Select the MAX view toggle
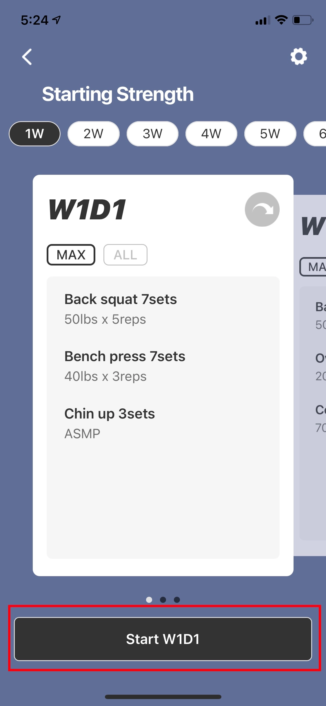Screen dimensions: 326x706 (71, 255)
